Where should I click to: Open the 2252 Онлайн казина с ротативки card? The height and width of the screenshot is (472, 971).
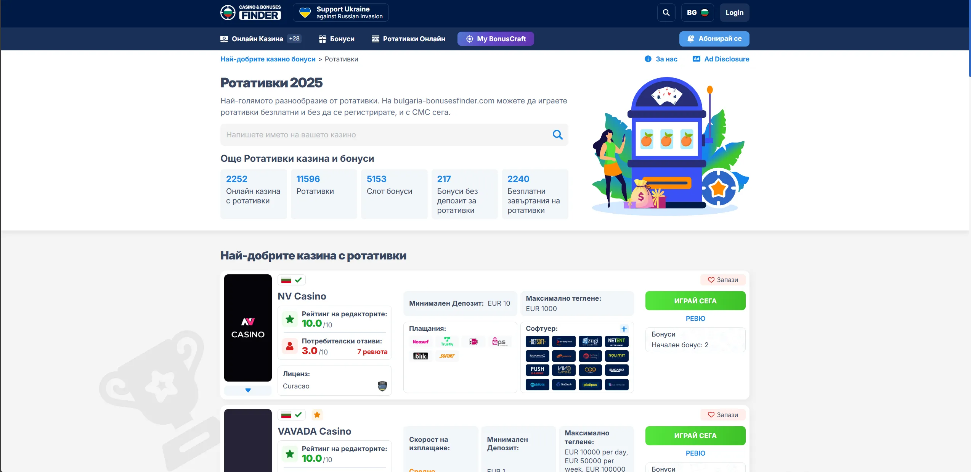(254, 194)
